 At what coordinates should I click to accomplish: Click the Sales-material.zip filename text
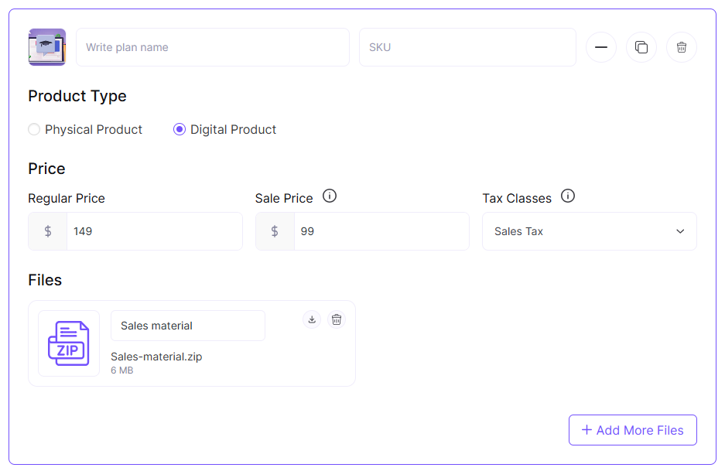(x=156, y=357)
